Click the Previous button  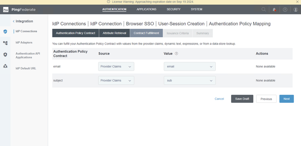click(266, 99)
